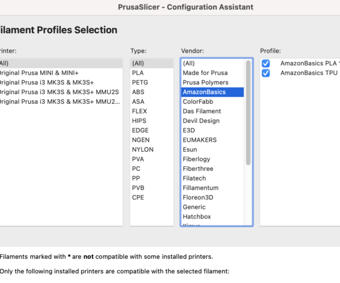Select PETG filament type

click(151, 83)
